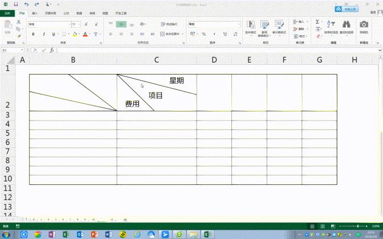This screenshot has height=239, width=383.
Task: Click Merge and Center button
Action: pyautogui.click(x=169, y=34)
